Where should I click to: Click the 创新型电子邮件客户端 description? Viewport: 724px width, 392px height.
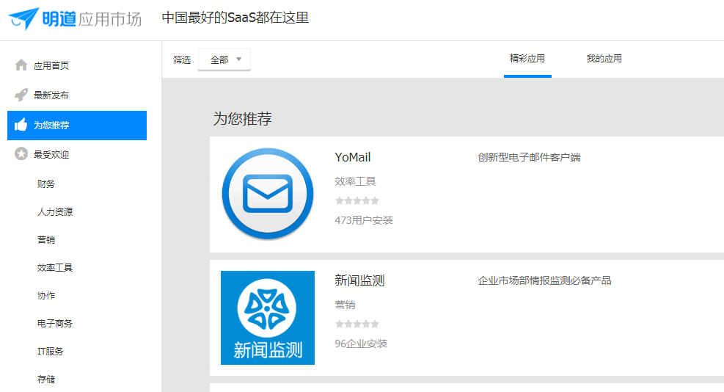[x=529, y=158]
